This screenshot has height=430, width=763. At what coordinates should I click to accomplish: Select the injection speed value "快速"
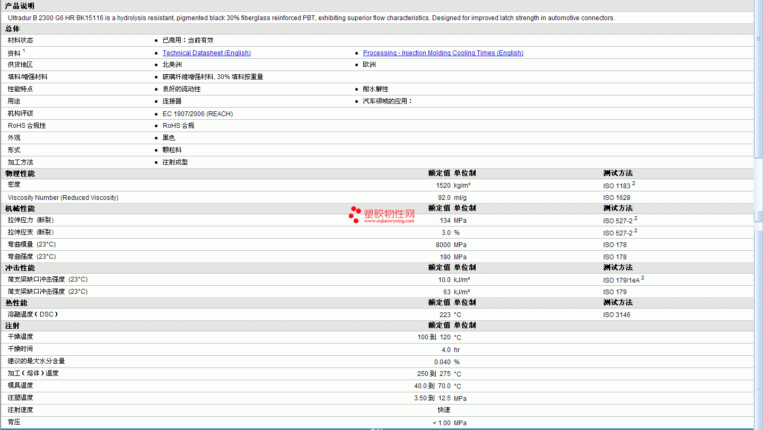pyautogui.click(x=444, y=410)
